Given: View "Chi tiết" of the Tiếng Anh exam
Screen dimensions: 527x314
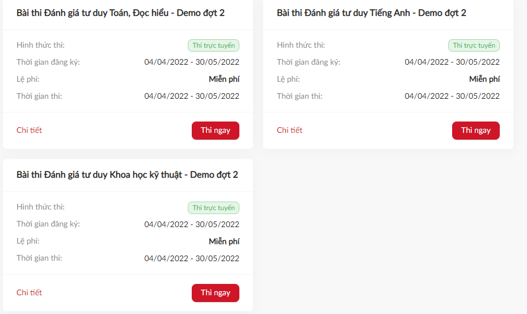Looking at the screenshot, I should coord(289,130).
